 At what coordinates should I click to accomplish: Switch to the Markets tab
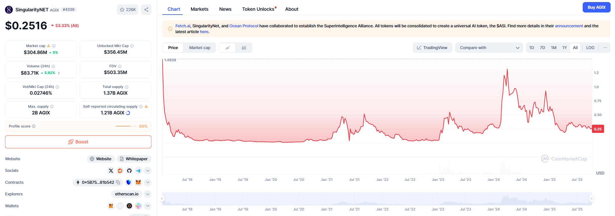[x=199, y=9]
